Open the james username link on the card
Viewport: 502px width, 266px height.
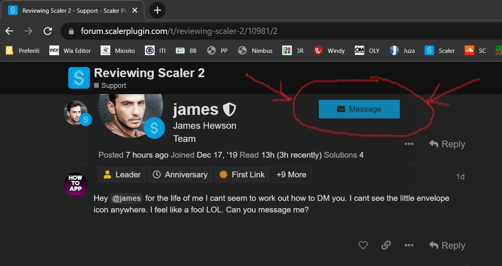click(x=195, y=109)
